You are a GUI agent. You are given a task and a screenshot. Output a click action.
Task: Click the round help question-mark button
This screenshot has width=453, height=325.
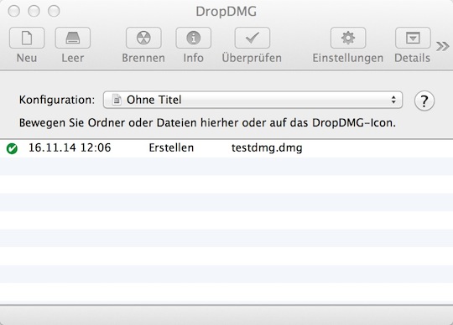point(424,101)
